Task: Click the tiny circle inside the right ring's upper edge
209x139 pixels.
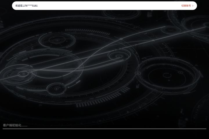Action: pyautogui.click(x=181, y=72)
